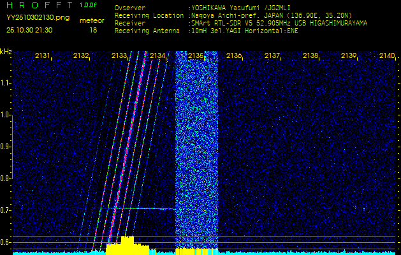This screenshot has height=255, width=401.
Task: Select the YY2610302130.png filename label
Action: 38,18
